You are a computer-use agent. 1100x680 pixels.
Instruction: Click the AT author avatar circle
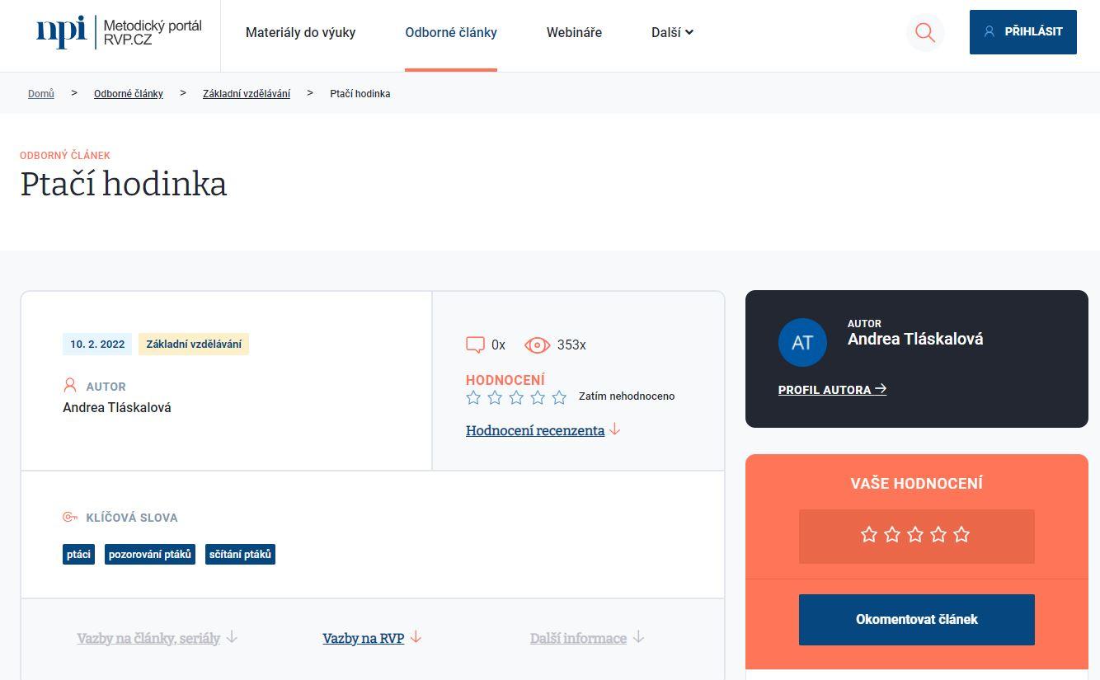click(x=802, y=342)
